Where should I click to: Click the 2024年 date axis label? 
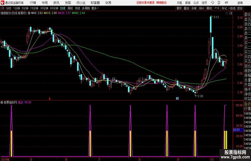tap(5, 159)
